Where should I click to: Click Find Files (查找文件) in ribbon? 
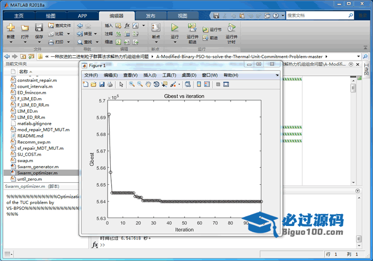(x=59, y=26)
